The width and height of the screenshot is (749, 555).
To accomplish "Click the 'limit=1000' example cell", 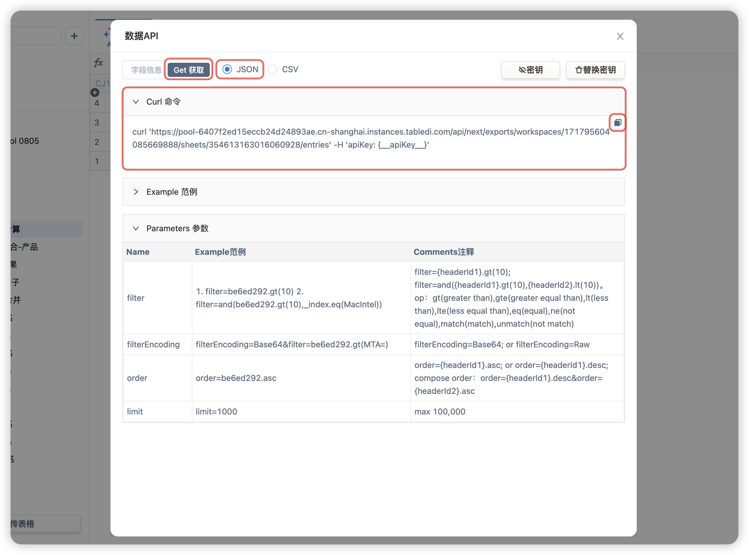I will pos(301,412).
